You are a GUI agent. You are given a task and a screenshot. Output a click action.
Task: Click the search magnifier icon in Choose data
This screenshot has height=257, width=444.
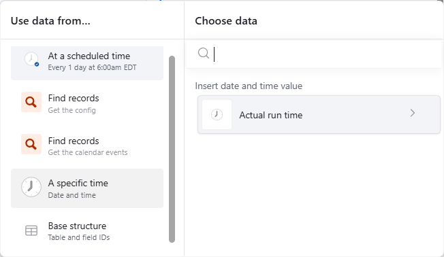tap(204, 53)
